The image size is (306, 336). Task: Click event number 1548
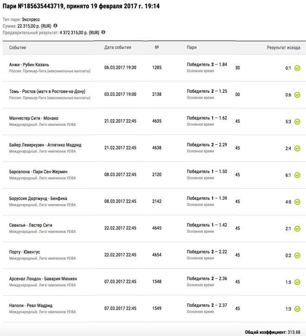click(157, 282)
